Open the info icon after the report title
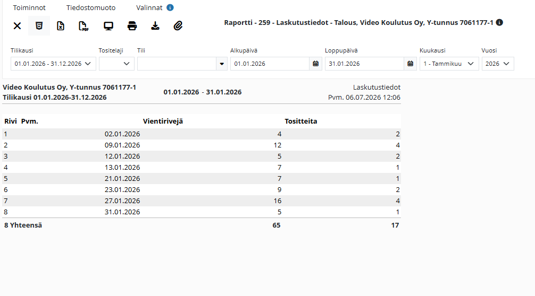This screenshot has height=296, width=535. pyautogui.click(x=499, y=22)
